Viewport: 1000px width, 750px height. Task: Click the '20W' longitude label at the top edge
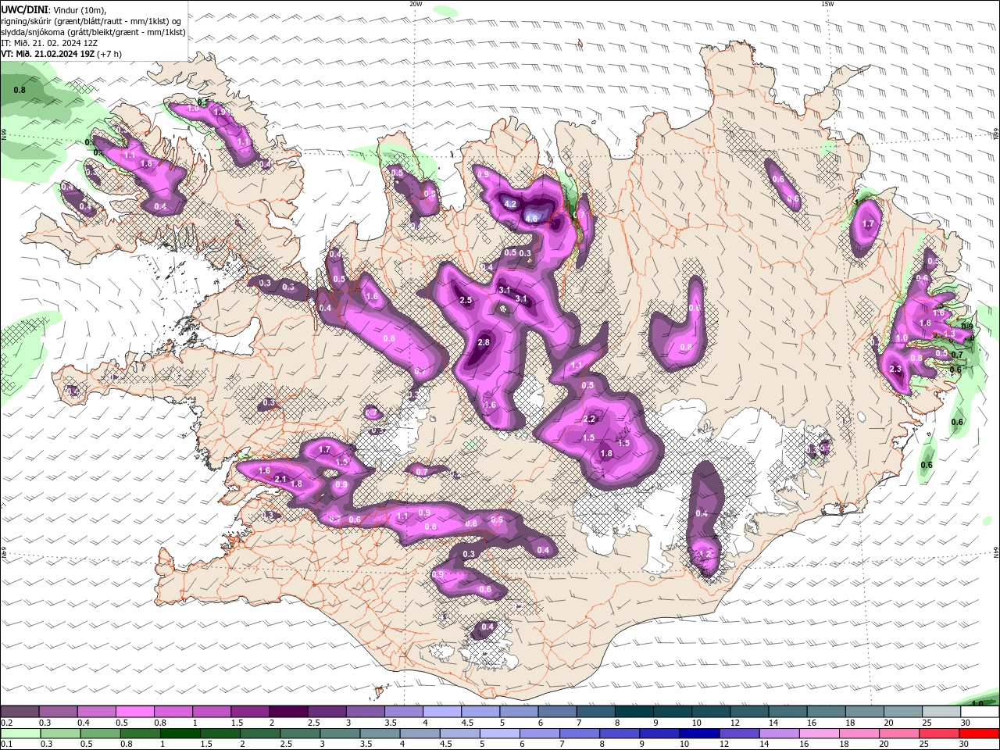(416, 4)
